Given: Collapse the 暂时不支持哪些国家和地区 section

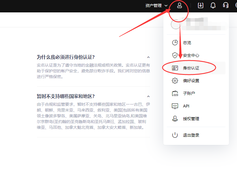Looking at the screenshot, I should tap(148, 96).
